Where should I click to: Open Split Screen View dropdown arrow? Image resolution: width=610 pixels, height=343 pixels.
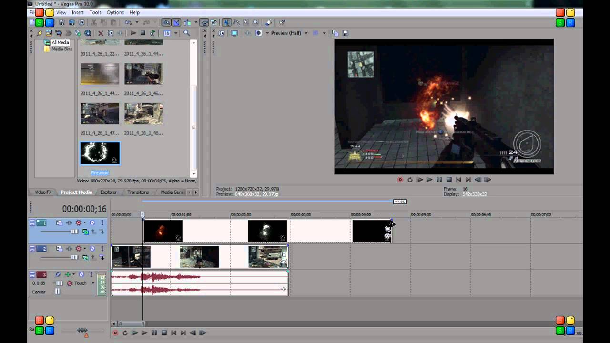(267, 33)
